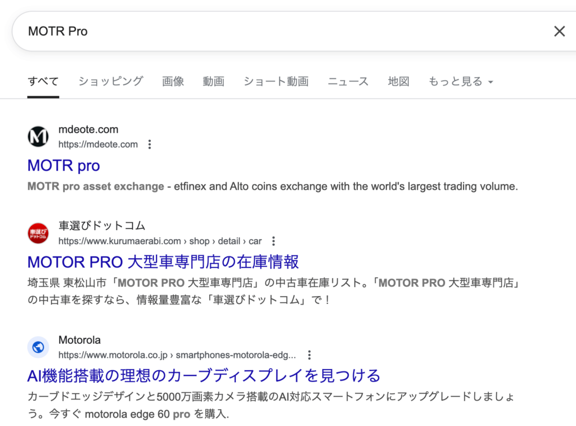Select the すべて tab
This screenshot has width=576, height=426.
43,81
